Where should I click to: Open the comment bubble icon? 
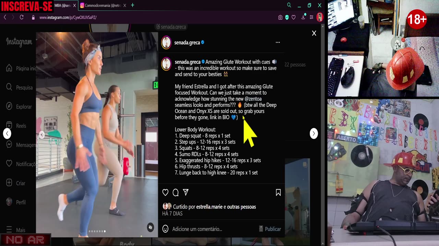pyautogui.click(x=176, y=193)
